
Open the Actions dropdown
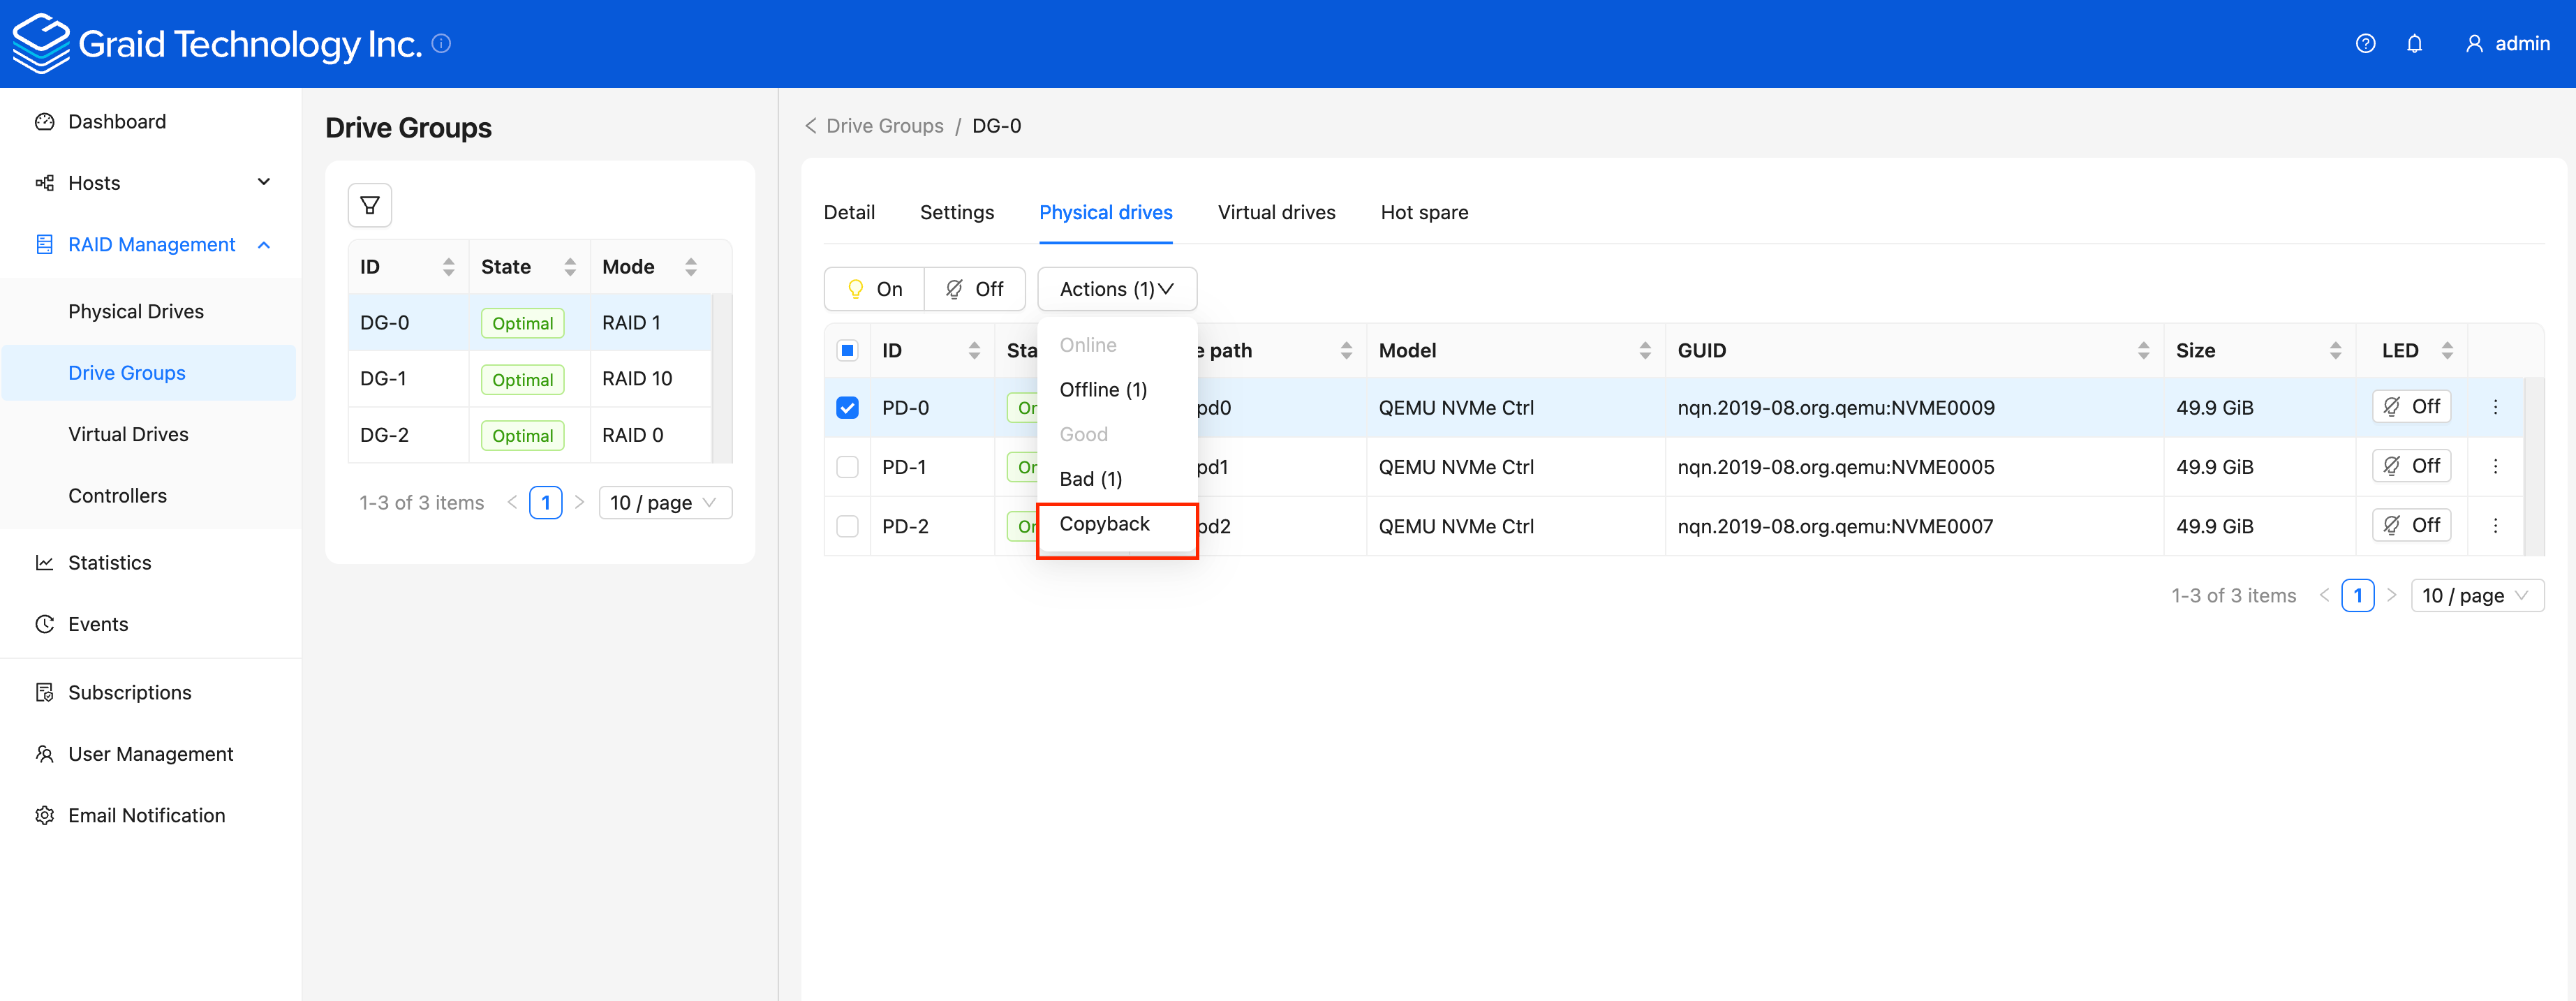tap(1116, 289)
